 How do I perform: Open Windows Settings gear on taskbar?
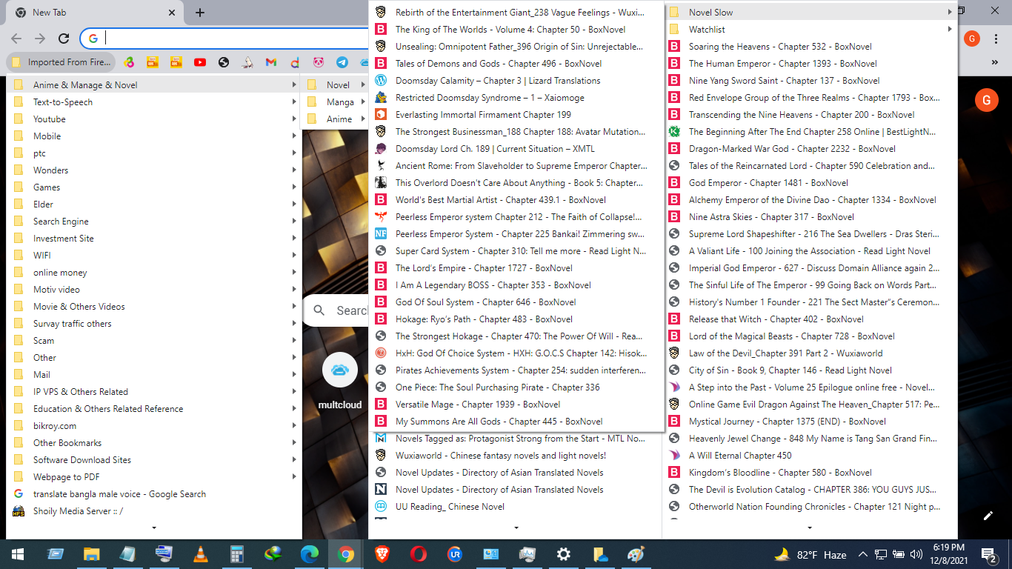(563, 554)
